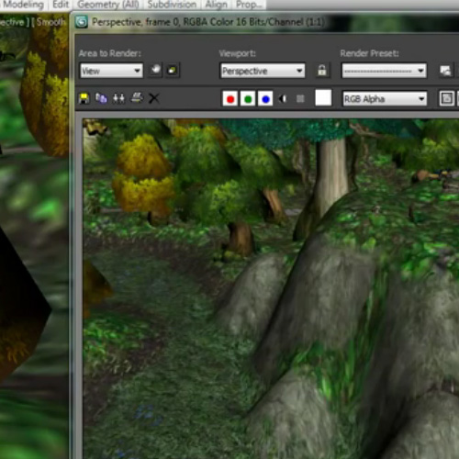This screenshot has width=459, height=459.
Task: Click the Print Image icon
Action: pos(137,98)
